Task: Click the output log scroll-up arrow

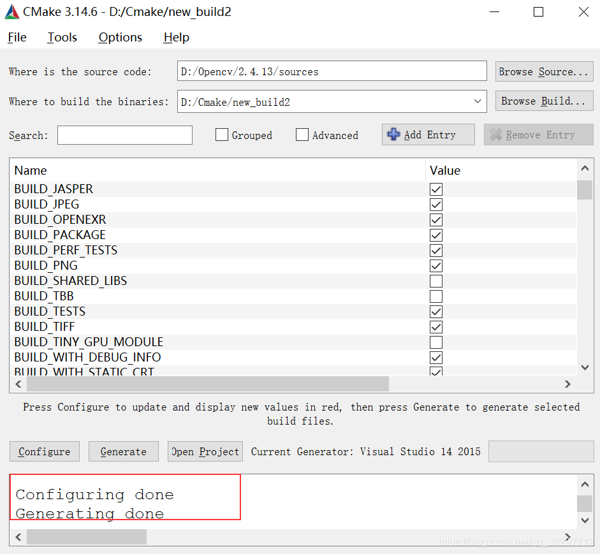Action: [x=585, y=485]
